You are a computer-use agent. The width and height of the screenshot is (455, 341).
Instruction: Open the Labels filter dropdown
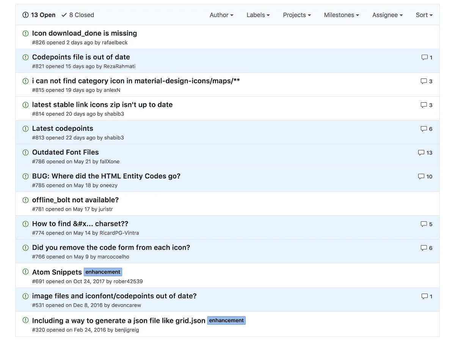[x=258, y=15]
